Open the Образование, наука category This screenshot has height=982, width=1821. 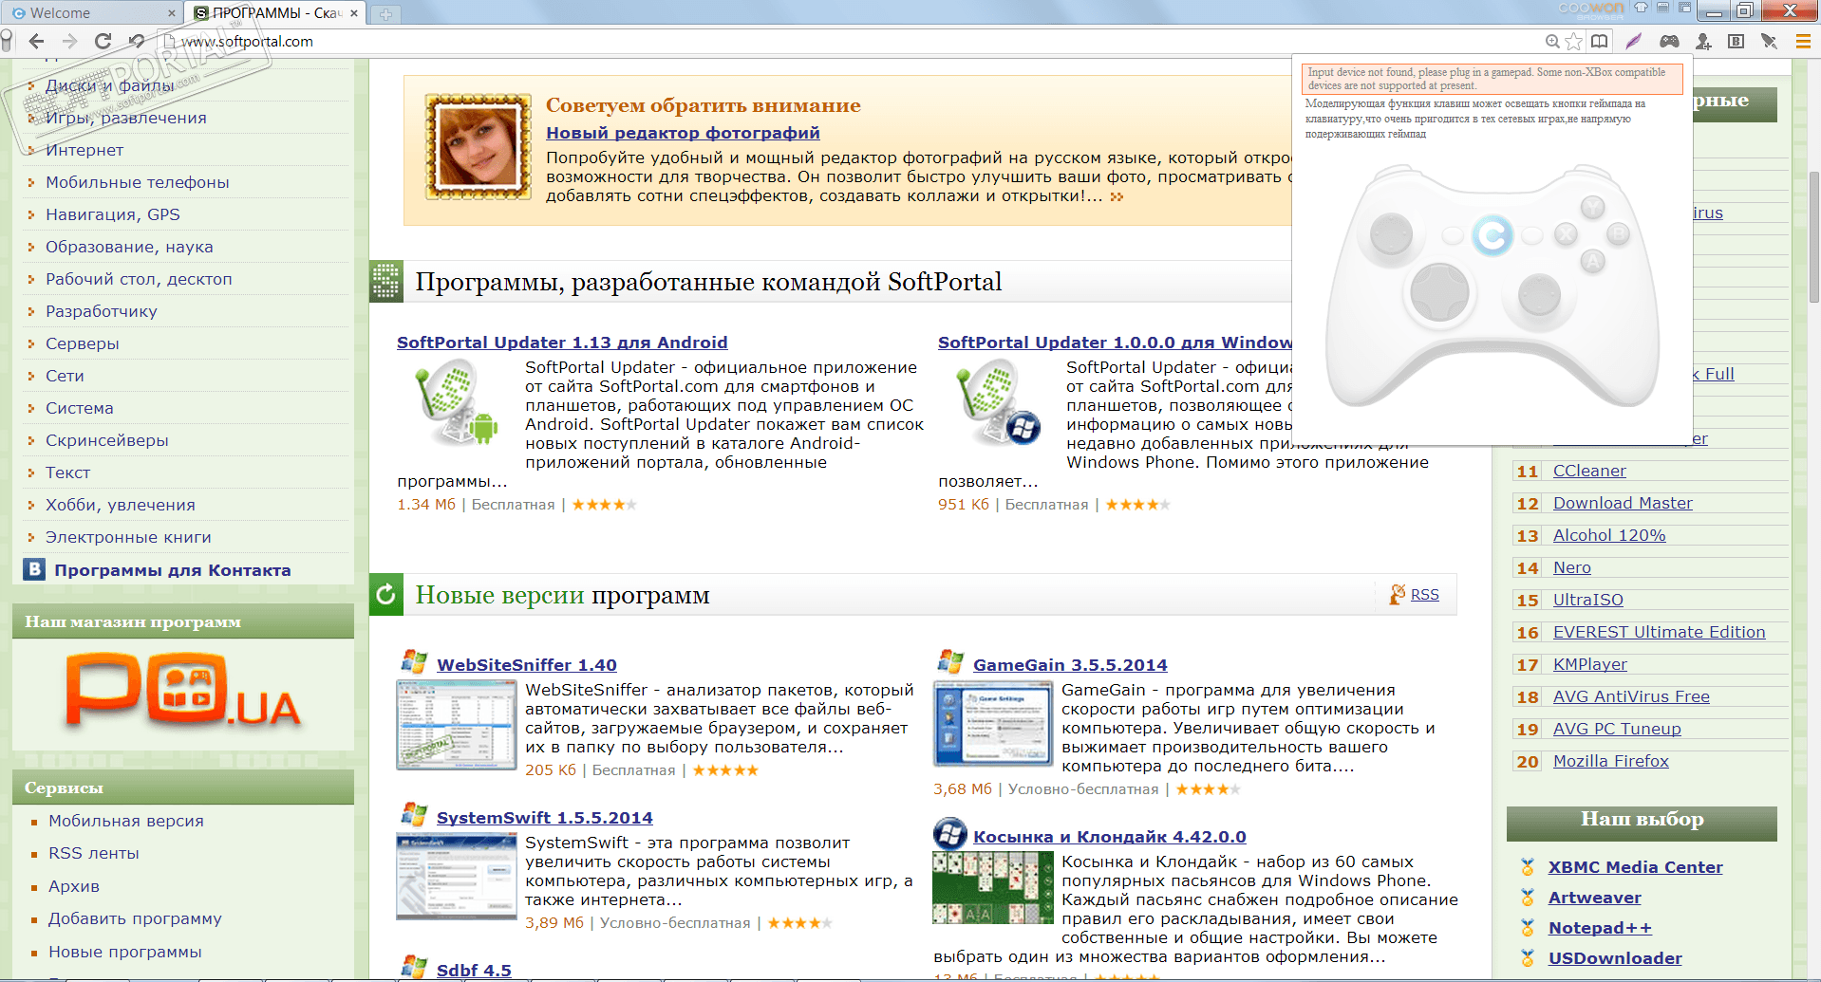(129, 247)
